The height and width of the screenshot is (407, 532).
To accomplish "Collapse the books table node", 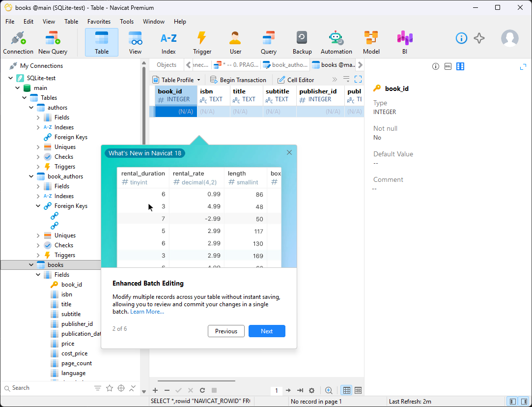I will (31, 265).
